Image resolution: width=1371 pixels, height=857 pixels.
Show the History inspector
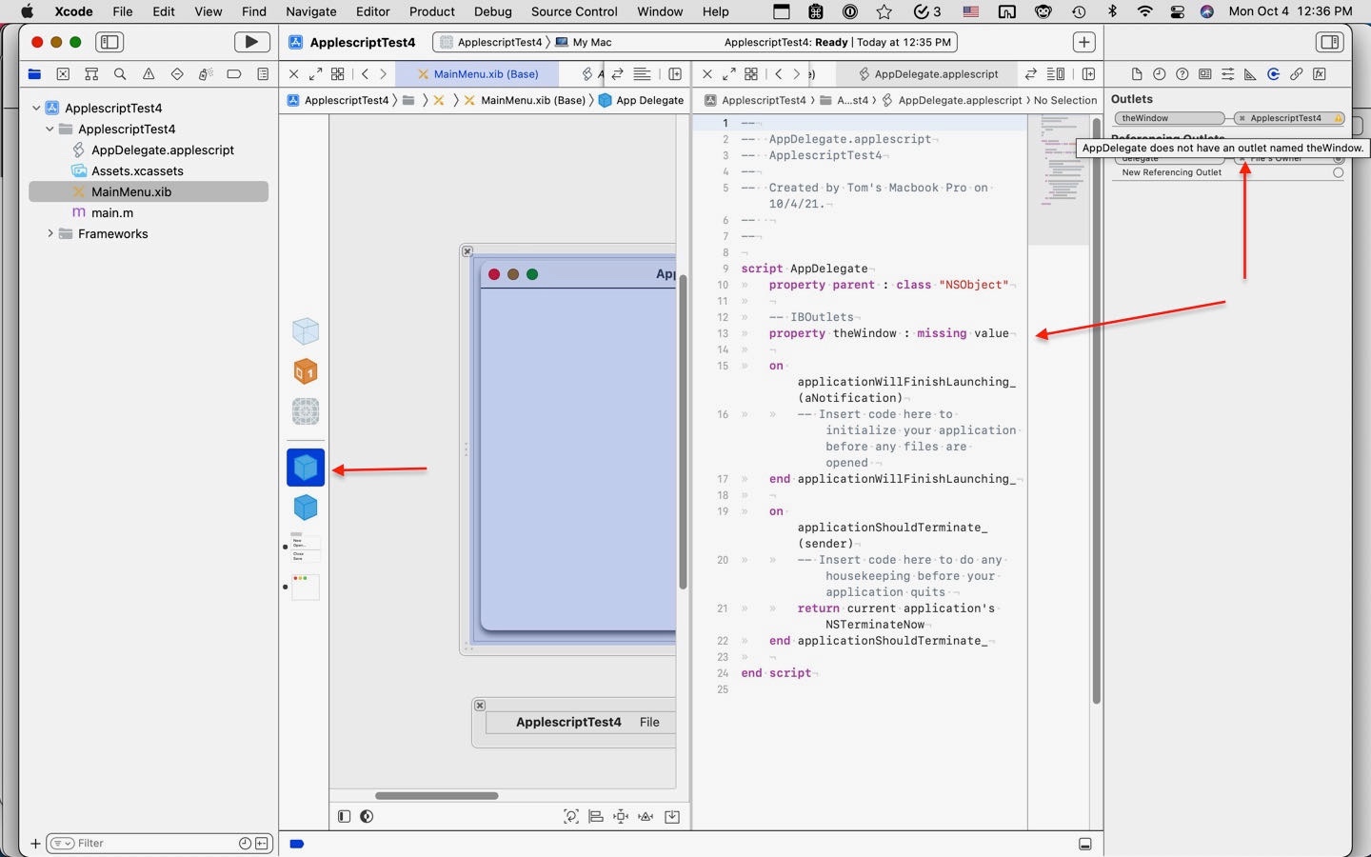(1159, 74)
